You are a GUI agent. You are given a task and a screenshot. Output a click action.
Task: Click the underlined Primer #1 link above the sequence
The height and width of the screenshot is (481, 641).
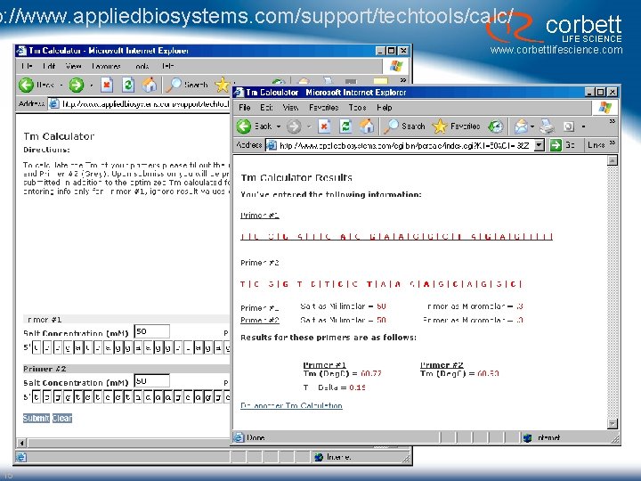pyautogui.click(x=260, y=216)
